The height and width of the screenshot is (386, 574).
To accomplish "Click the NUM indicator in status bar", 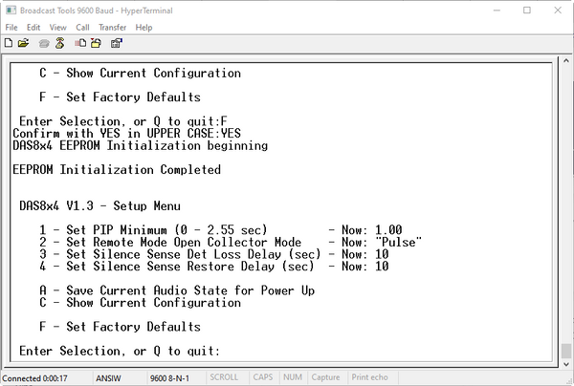I will pos(293,377).
